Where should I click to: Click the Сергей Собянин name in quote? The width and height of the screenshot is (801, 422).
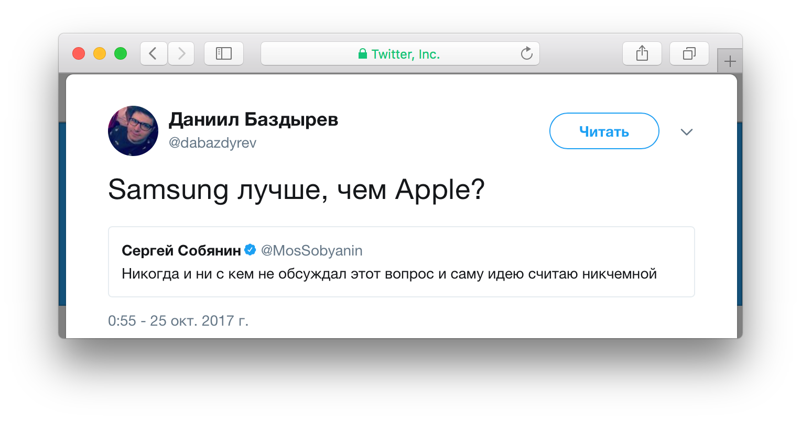(x=181, y=251)
